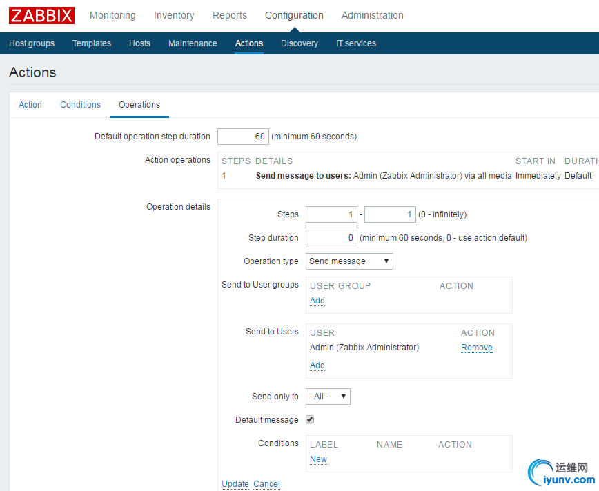Viewport: 599px width, 491px height.
Task: Click Admin (Zabbix Administrator) in user list
Action: pyautogui.click(x=364, y=348)
